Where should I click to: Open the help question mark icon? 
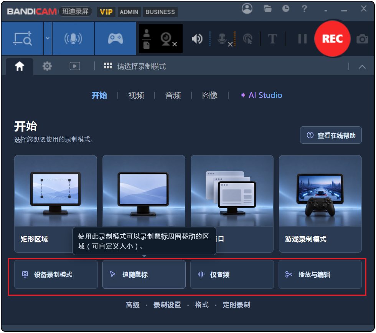tap(304, 9)
